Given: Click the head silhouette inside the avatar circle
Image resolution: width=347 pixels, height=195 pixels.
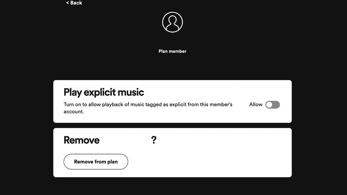Looking at the screenshot, I should [x=172, y=20].
